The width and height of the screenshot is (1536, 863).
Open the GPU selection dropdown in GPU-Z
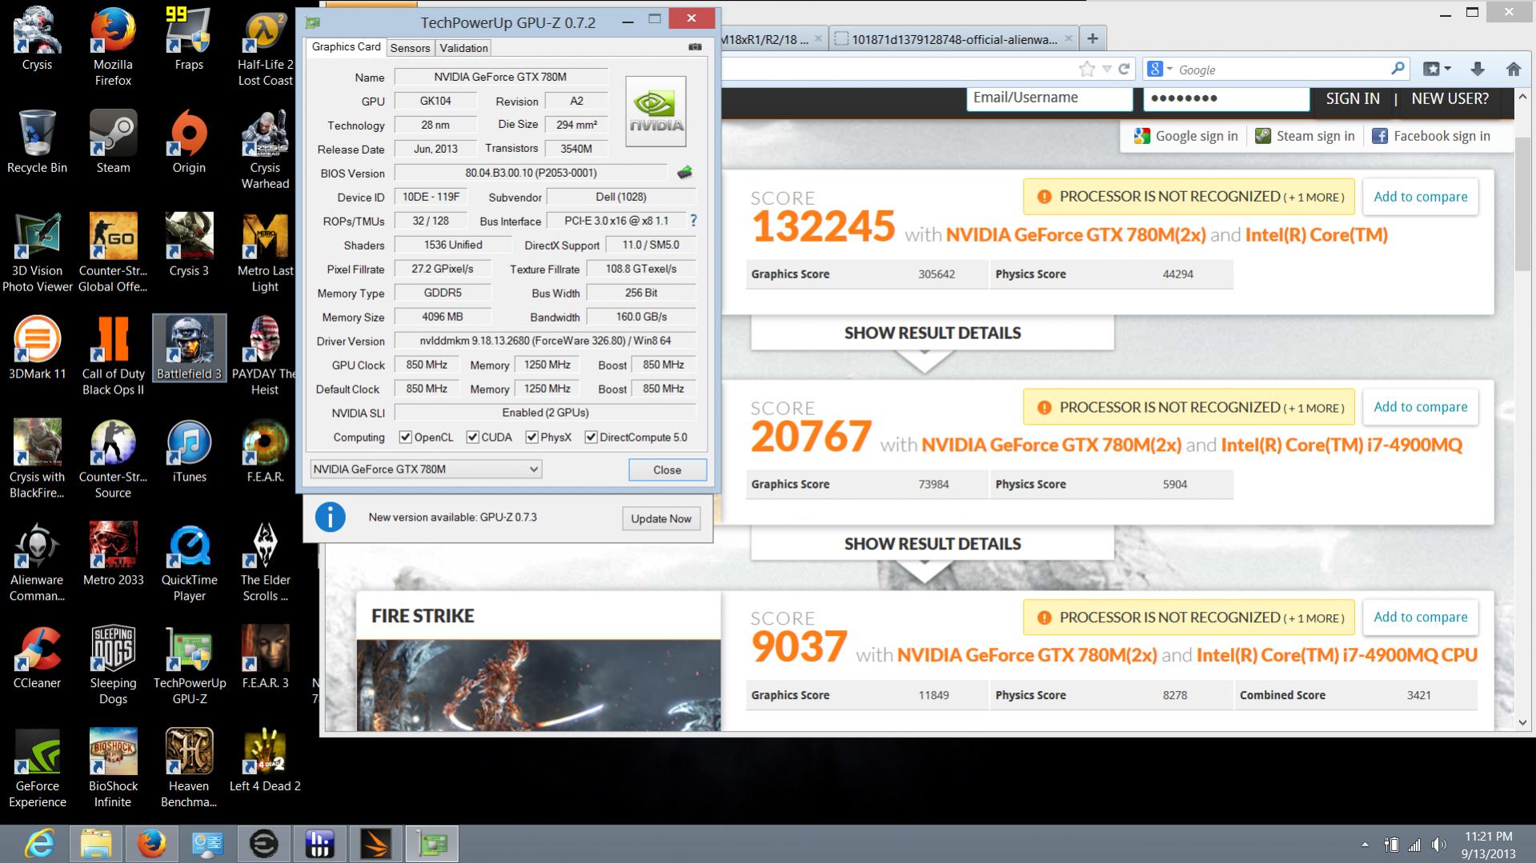(426, 469)
